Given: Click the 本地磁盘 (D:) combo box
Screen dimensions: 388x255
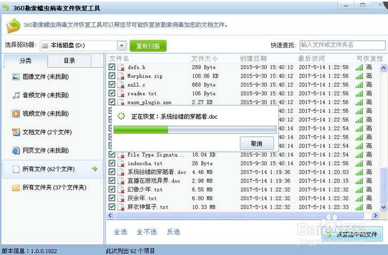Looking at the screenshot, I should pos(83,46).
